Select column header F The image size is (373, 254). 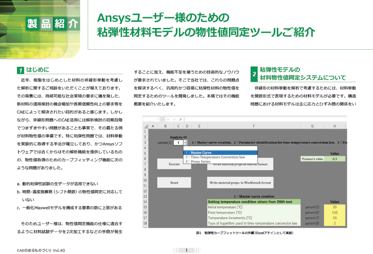coord(254,126)
